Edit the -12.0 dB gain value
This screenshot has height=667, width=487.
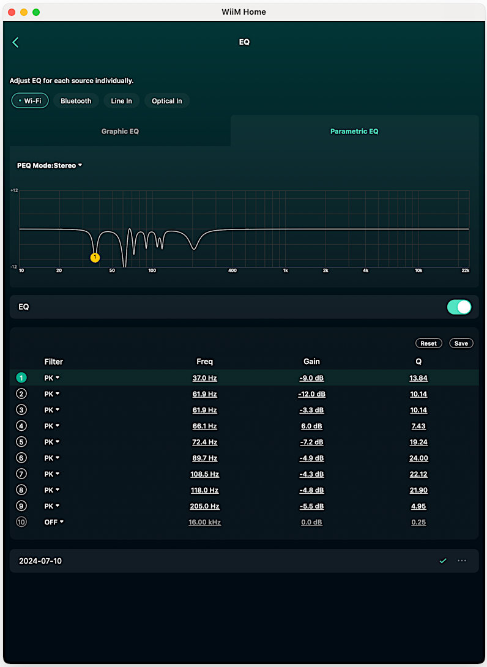coord(311,394)
